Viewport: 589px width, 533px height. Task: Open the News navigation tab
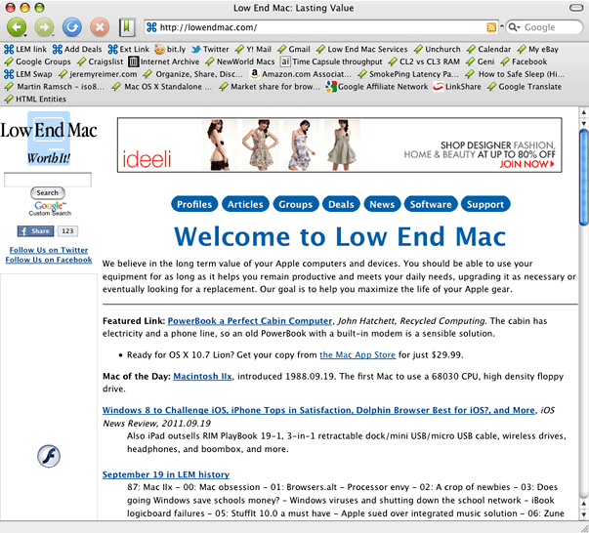pyautogui.click(x=382, y=204)
